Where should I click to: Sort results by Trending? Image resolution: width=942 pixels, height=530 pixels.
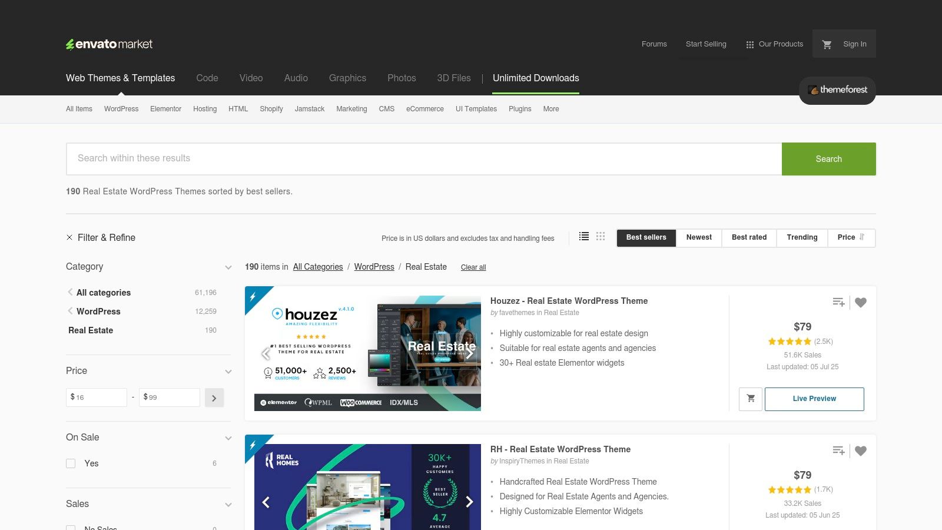802,237
